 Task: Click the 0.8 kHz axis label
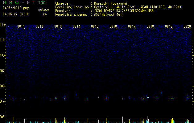(3, 86)
